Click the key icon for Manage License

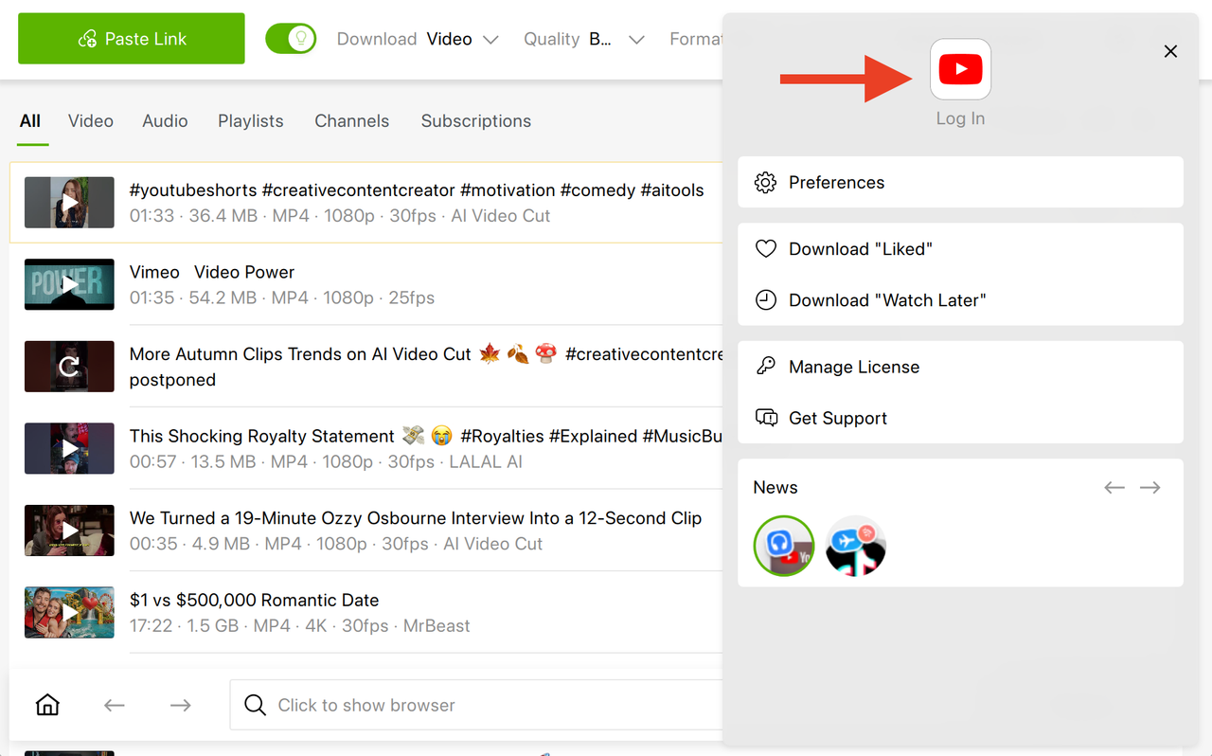(x=765, y=367)
